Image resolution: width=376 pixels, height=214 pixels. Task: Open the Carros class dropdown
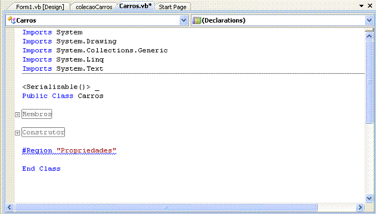(x=184, y=20)
